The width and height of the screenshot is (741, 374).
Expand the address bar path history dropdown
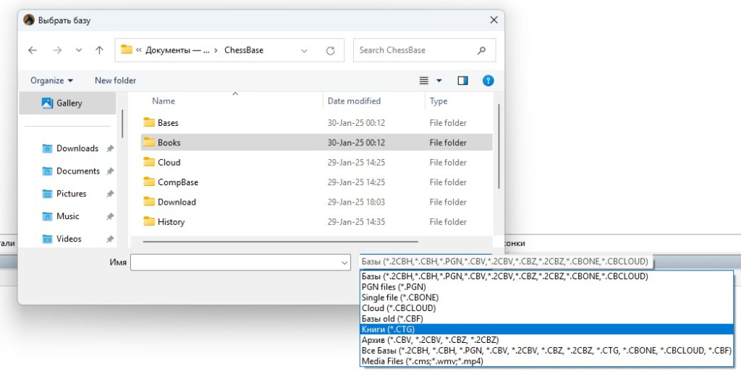(x=305, y=51)
